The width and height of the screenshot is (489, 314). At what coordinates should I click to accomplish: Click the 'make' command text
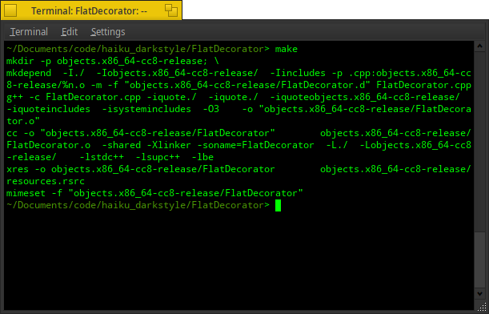[x=287, y=49]
